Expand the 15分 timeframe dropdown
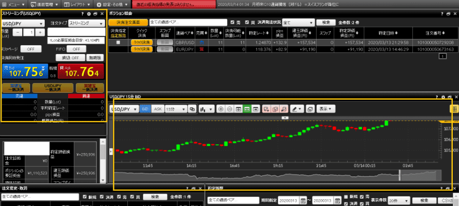Viewport: 459px width, 206px height. 176,108
